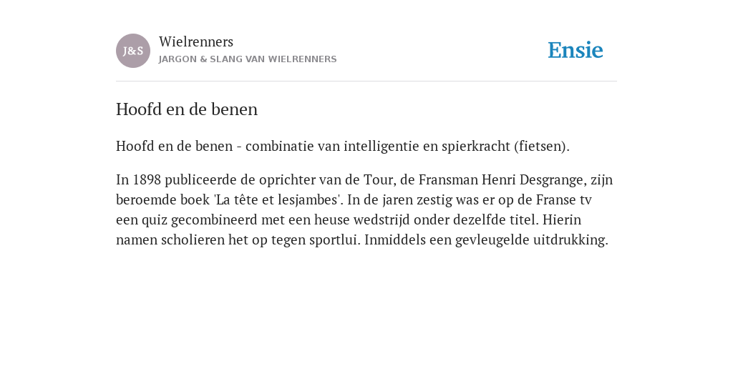Click the name 'Henri Desgrange' in the text
Image resolution: width=733 pixels, height=366 pixels.
tap(532, 179)
